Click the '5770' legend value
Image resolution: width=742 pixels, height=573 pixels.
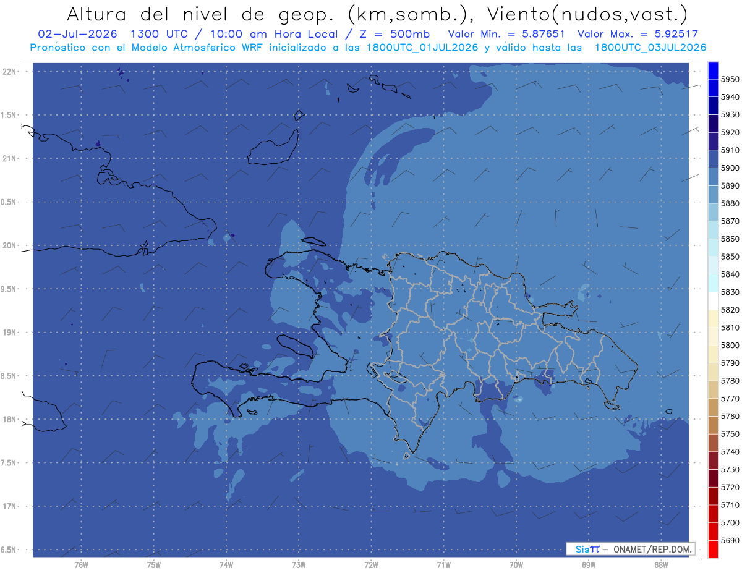coord(730,399)
